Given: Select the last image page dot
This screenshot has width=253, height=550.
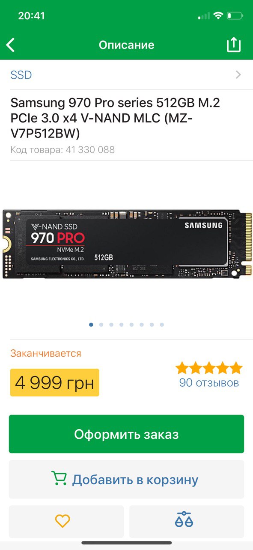Looking at the screenshot, I should [x=162, y=325].
